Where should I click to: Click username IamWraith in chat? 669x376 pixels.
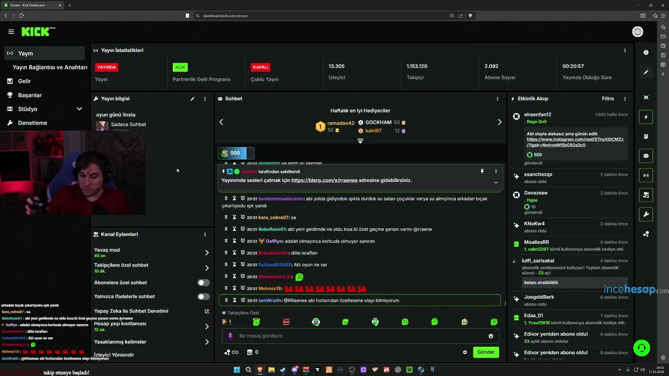coord(270,300)
